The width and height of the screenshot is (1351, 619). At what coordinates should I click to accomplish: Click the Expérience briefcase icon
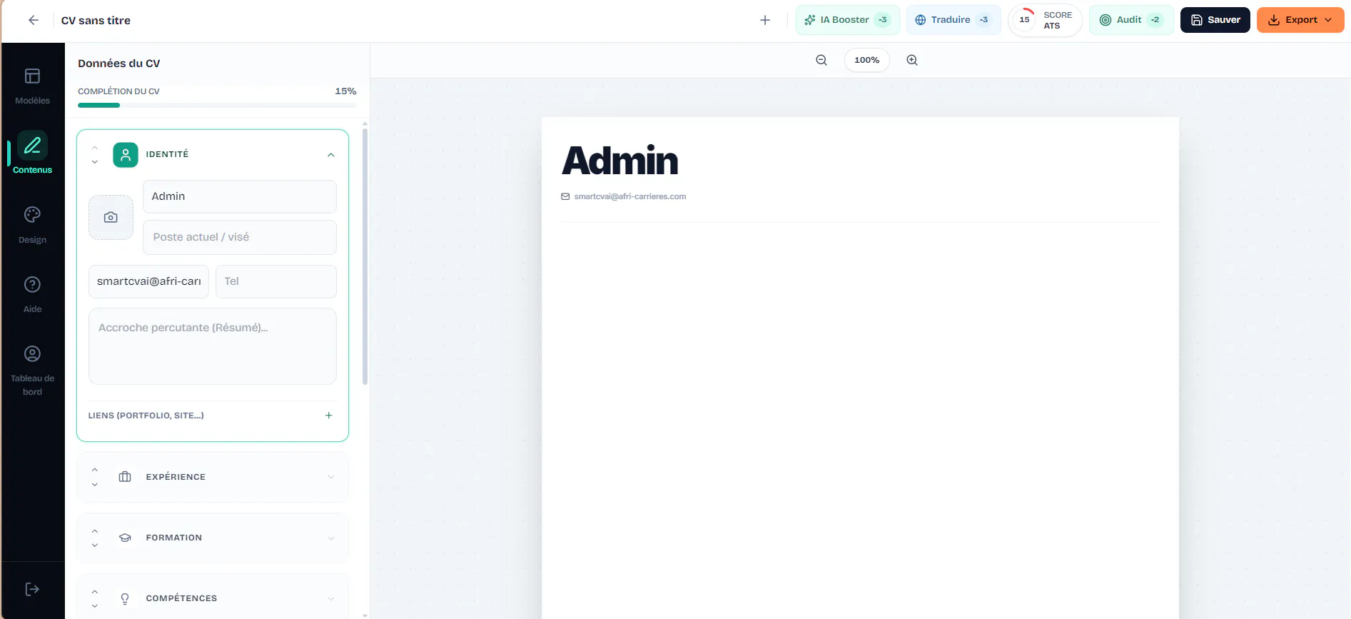[x=125, y=477]
